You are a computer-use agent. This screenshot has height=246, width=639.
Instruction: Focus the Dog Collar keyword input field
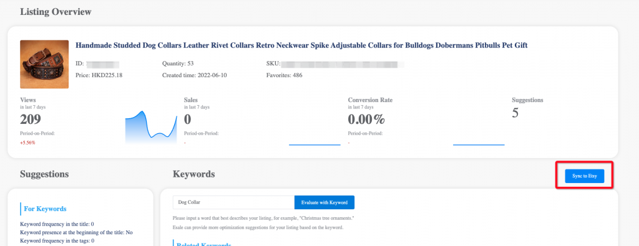tap(233, 202)
